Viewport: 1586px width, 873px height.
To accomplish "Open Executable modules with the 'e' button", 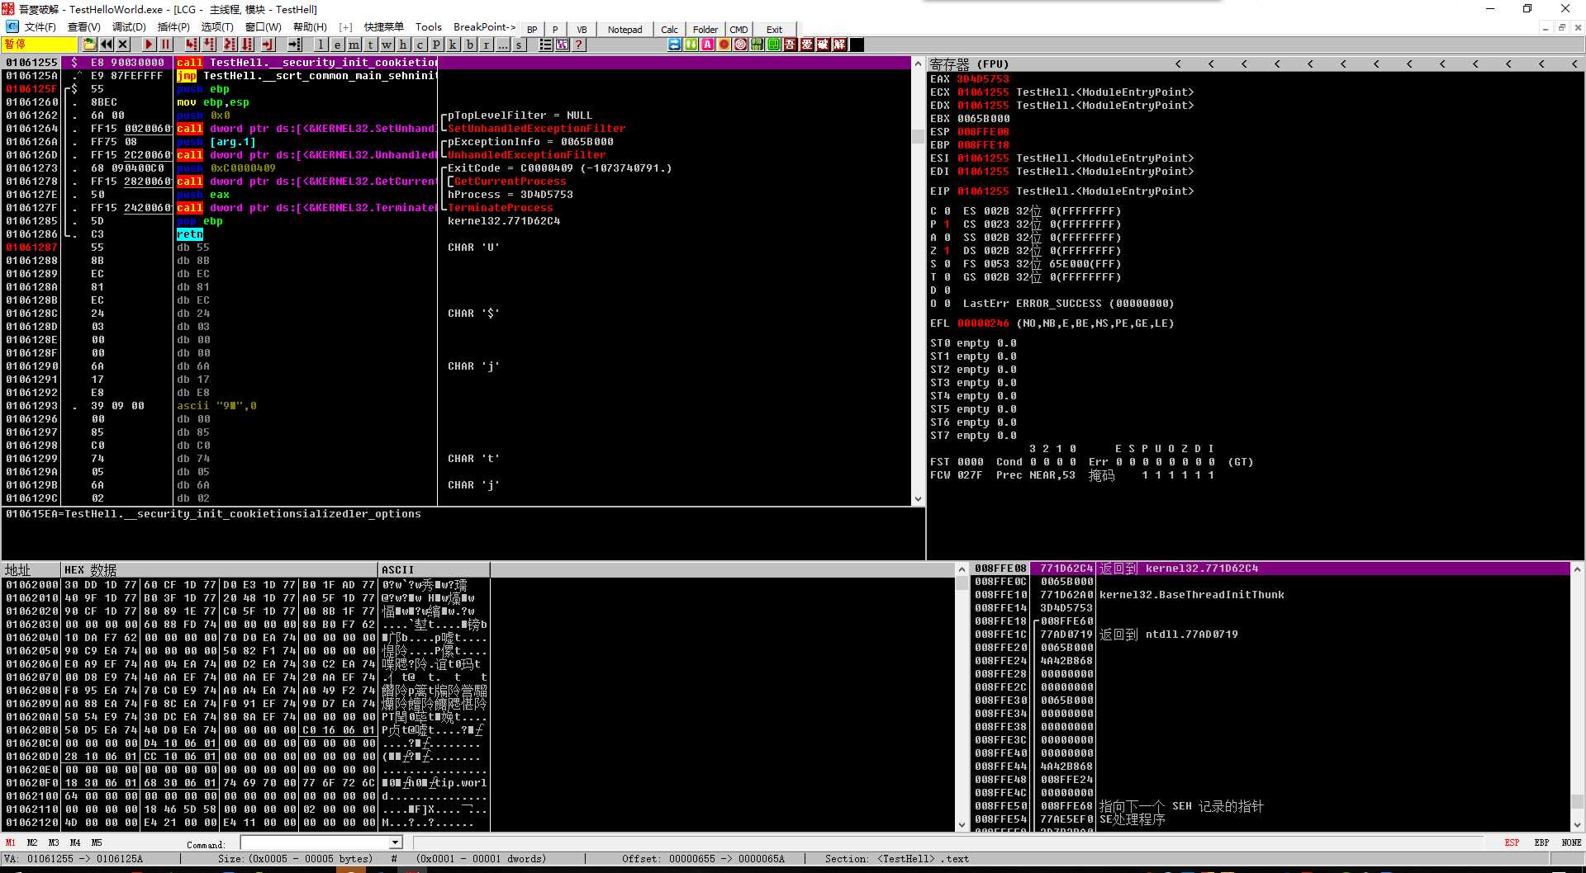I will coord(337,45).
